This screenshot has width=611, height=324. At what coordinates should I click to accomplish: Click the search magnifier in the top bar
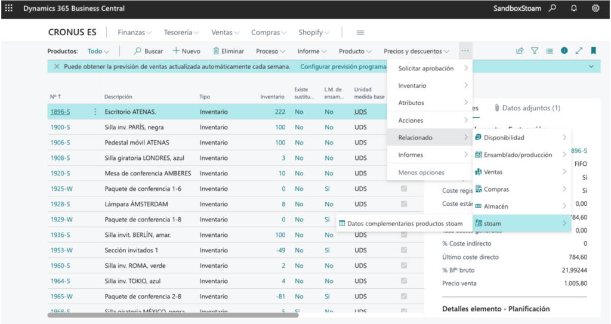click(552, 8)
